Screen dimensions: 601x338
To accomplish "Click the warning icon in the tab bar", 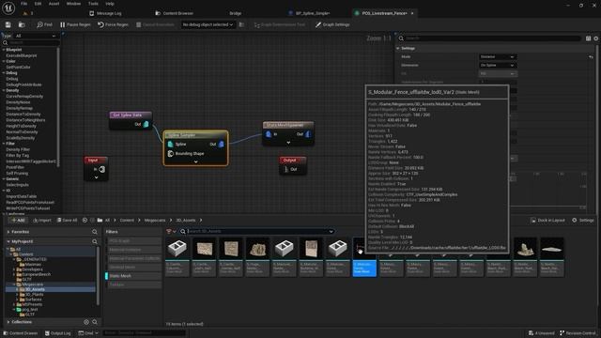I will (x=25, y=13).
